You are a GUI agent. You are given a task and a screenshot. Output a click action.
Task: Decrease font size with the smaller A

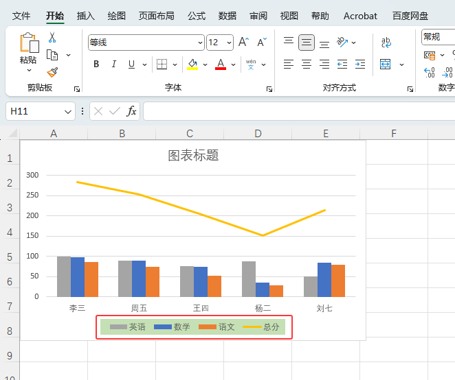(262, 43)
